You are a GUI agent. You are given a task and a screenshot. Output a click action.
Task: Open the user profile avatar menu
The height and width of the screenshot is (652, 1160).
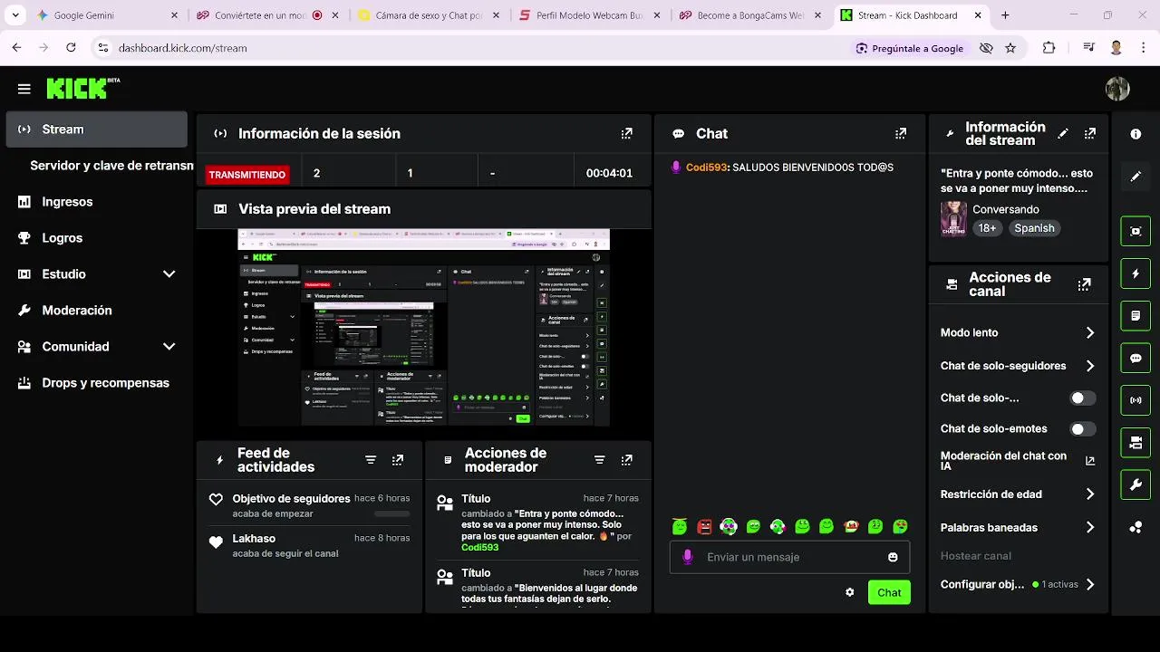(x=1117, y=89)
